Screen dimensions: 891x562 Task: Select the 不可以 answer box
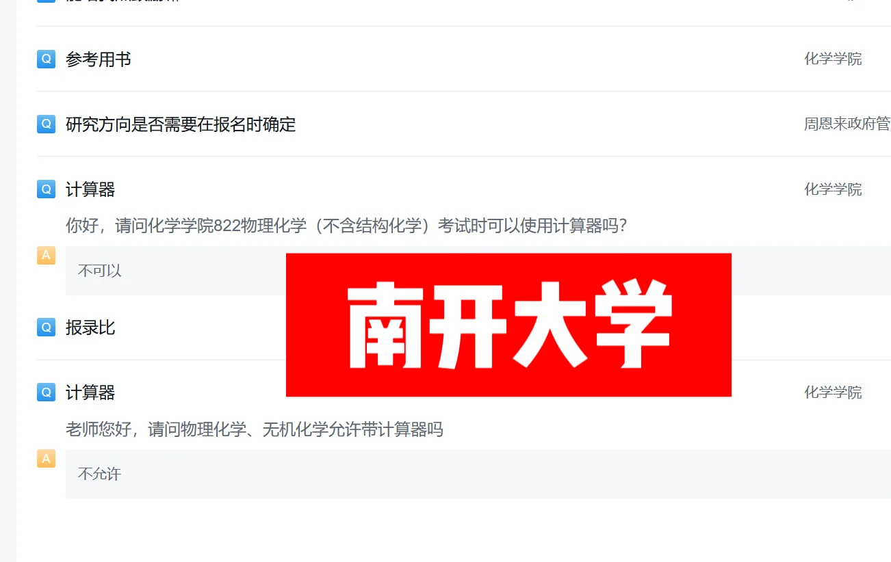tap(478, 271)
